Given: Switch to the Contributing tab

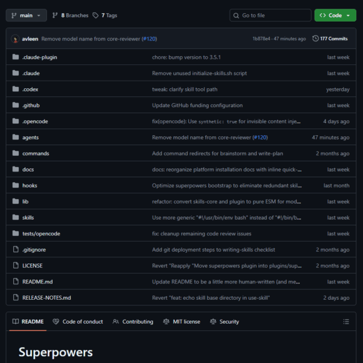Looking at the screenshot, I should [133, 322].
